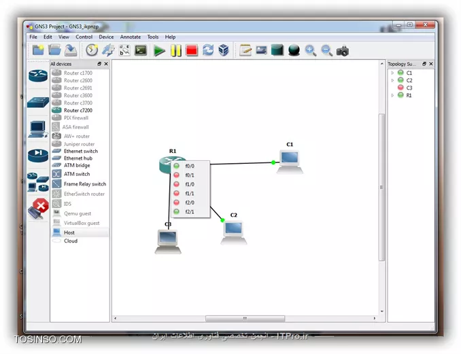Start all devices with green play

click(x=159, y=50)
